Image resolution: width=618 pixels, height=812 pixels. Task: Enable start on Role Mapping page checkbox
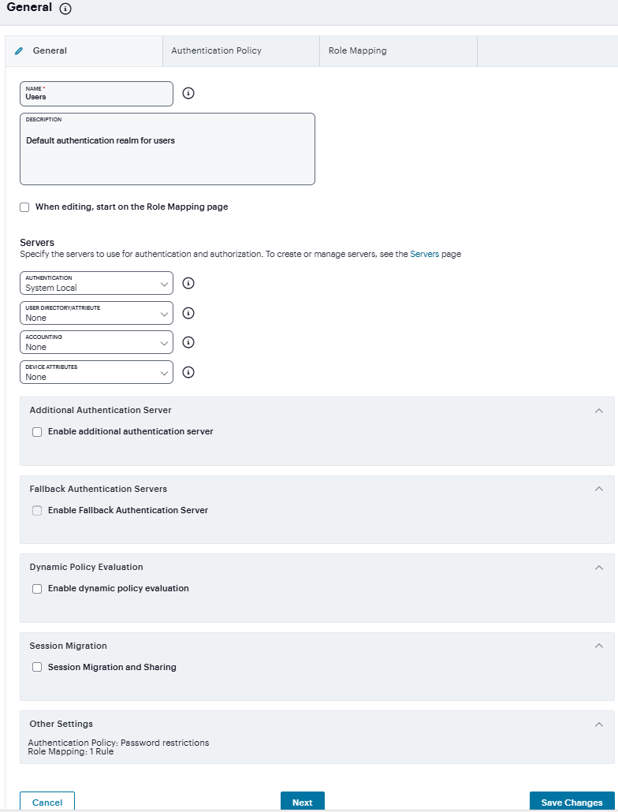coord(24,207)
